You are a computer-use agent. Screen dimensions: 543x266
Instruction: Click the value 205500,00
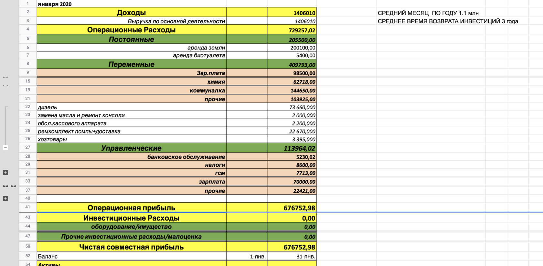click(x=292, y=40)
